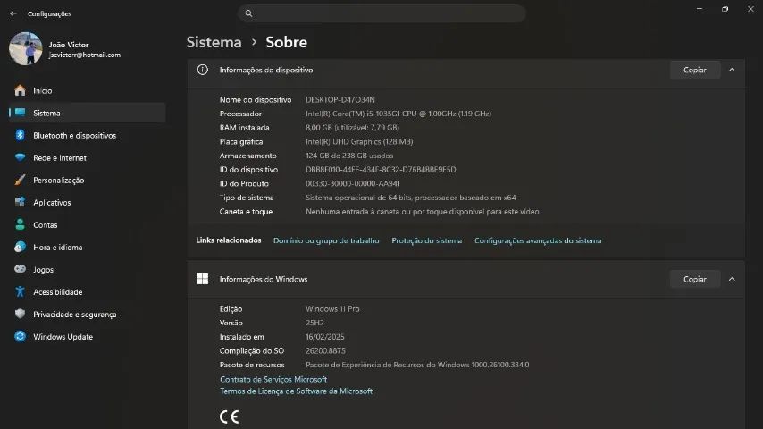Open Aplicativos settings page

point(87,203)
